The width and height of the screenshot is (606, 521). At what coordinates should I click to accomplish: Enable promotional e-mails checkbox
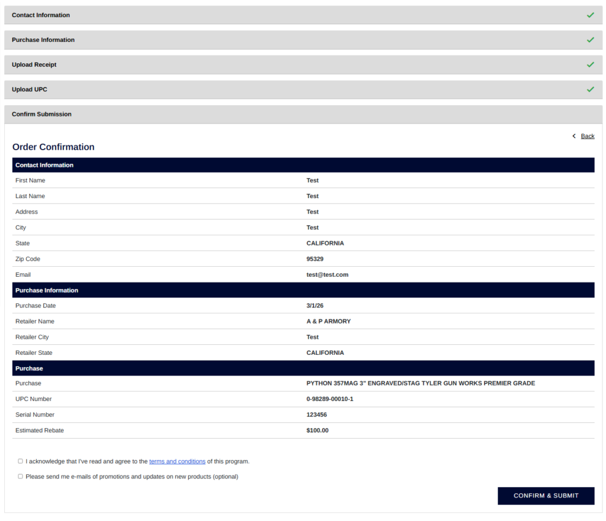click(21, 476)
